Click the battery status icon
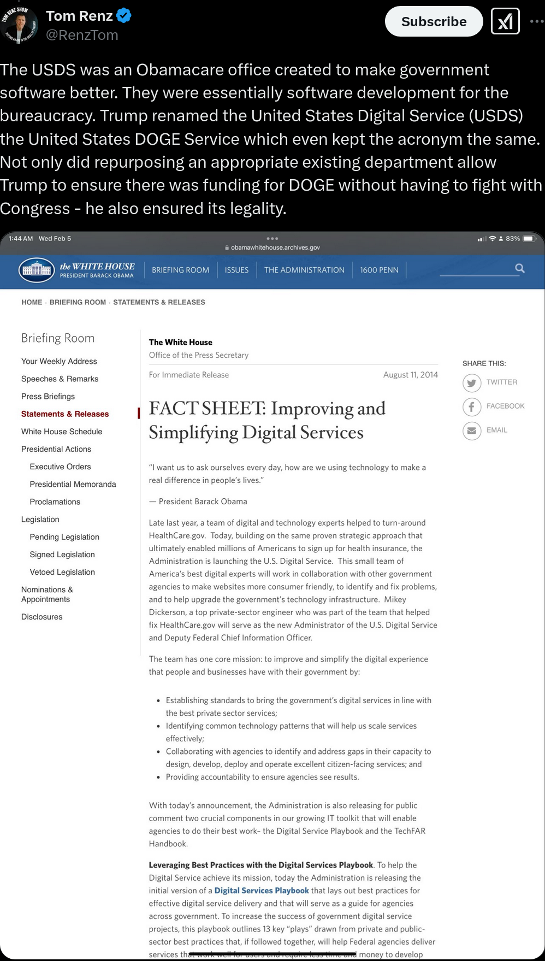545x961 pixels. 530,239
